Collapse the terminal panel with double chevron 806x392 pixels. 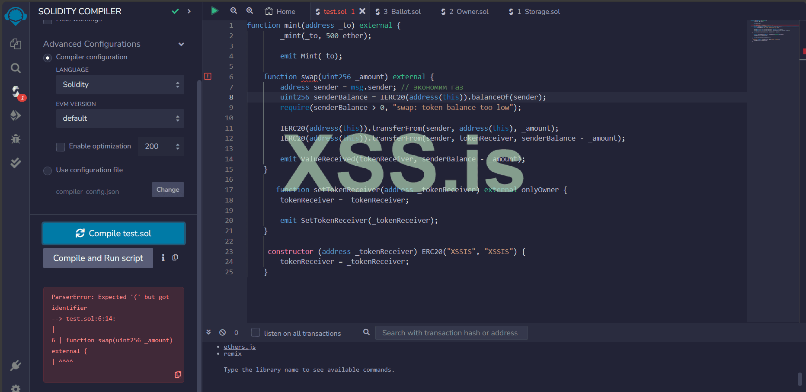point(208,332)
